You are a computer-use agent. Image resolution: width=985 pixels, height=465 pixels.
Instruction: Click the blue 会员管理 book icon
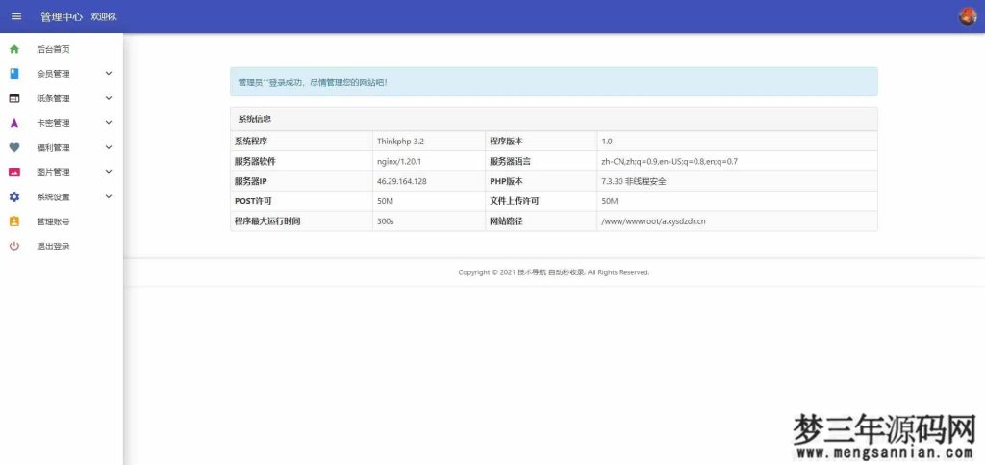click(14, 73)
